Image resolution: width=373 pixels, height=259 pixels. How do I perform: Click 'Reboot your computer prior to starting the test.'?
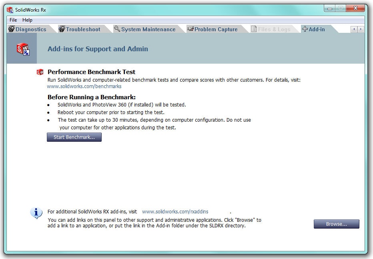point(111,112)
